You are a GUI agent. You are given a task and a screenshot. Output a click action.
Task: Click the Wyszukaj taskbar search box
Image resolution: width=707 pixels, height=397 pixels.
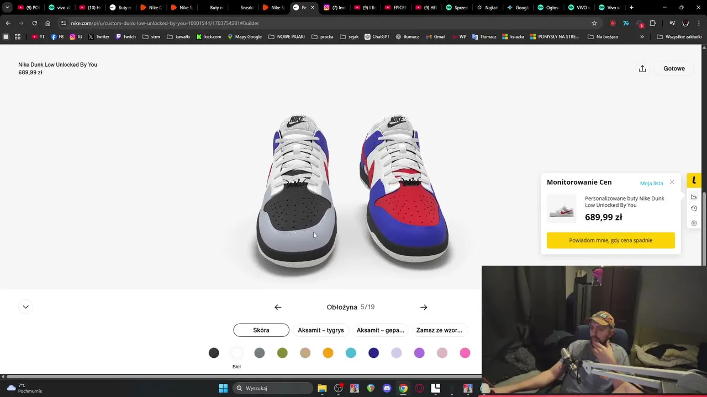pos(274,388)
